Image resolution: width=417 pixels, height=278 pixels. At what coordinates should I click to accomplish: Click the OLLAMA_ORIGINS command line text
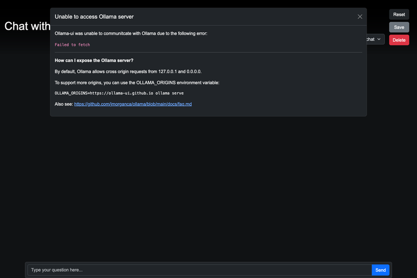(119, 93)
